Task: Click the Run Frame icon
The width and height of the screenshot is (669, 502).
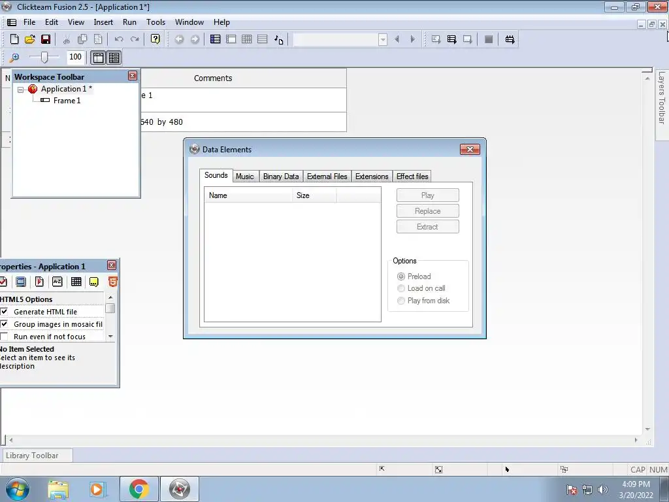Action: [x=467, y=39]
